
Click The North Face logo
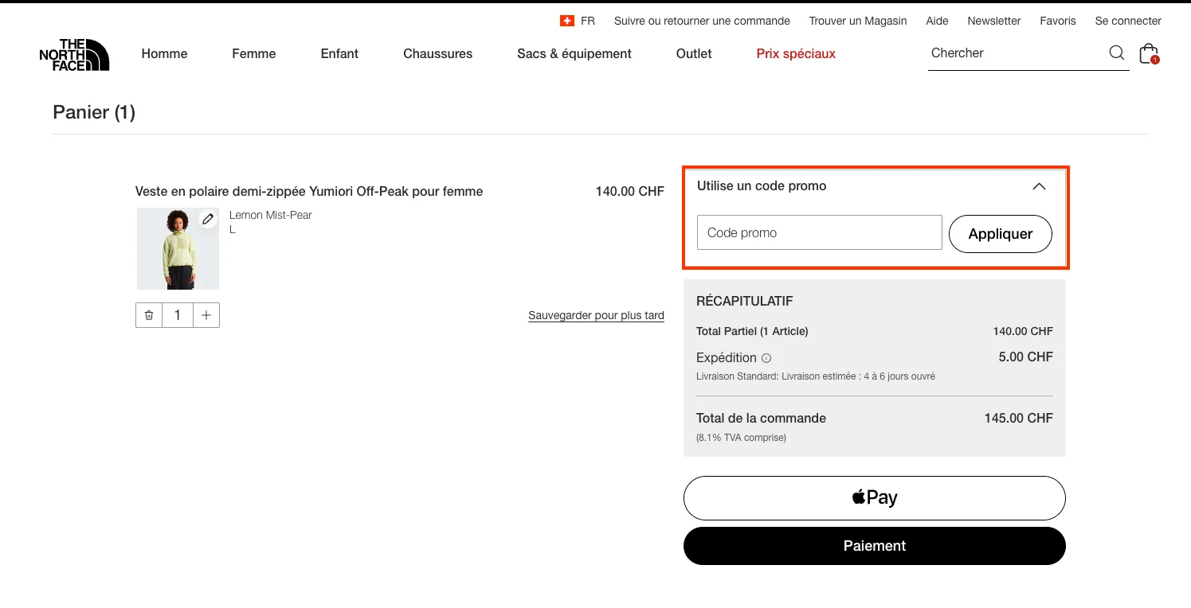(74, 53)
